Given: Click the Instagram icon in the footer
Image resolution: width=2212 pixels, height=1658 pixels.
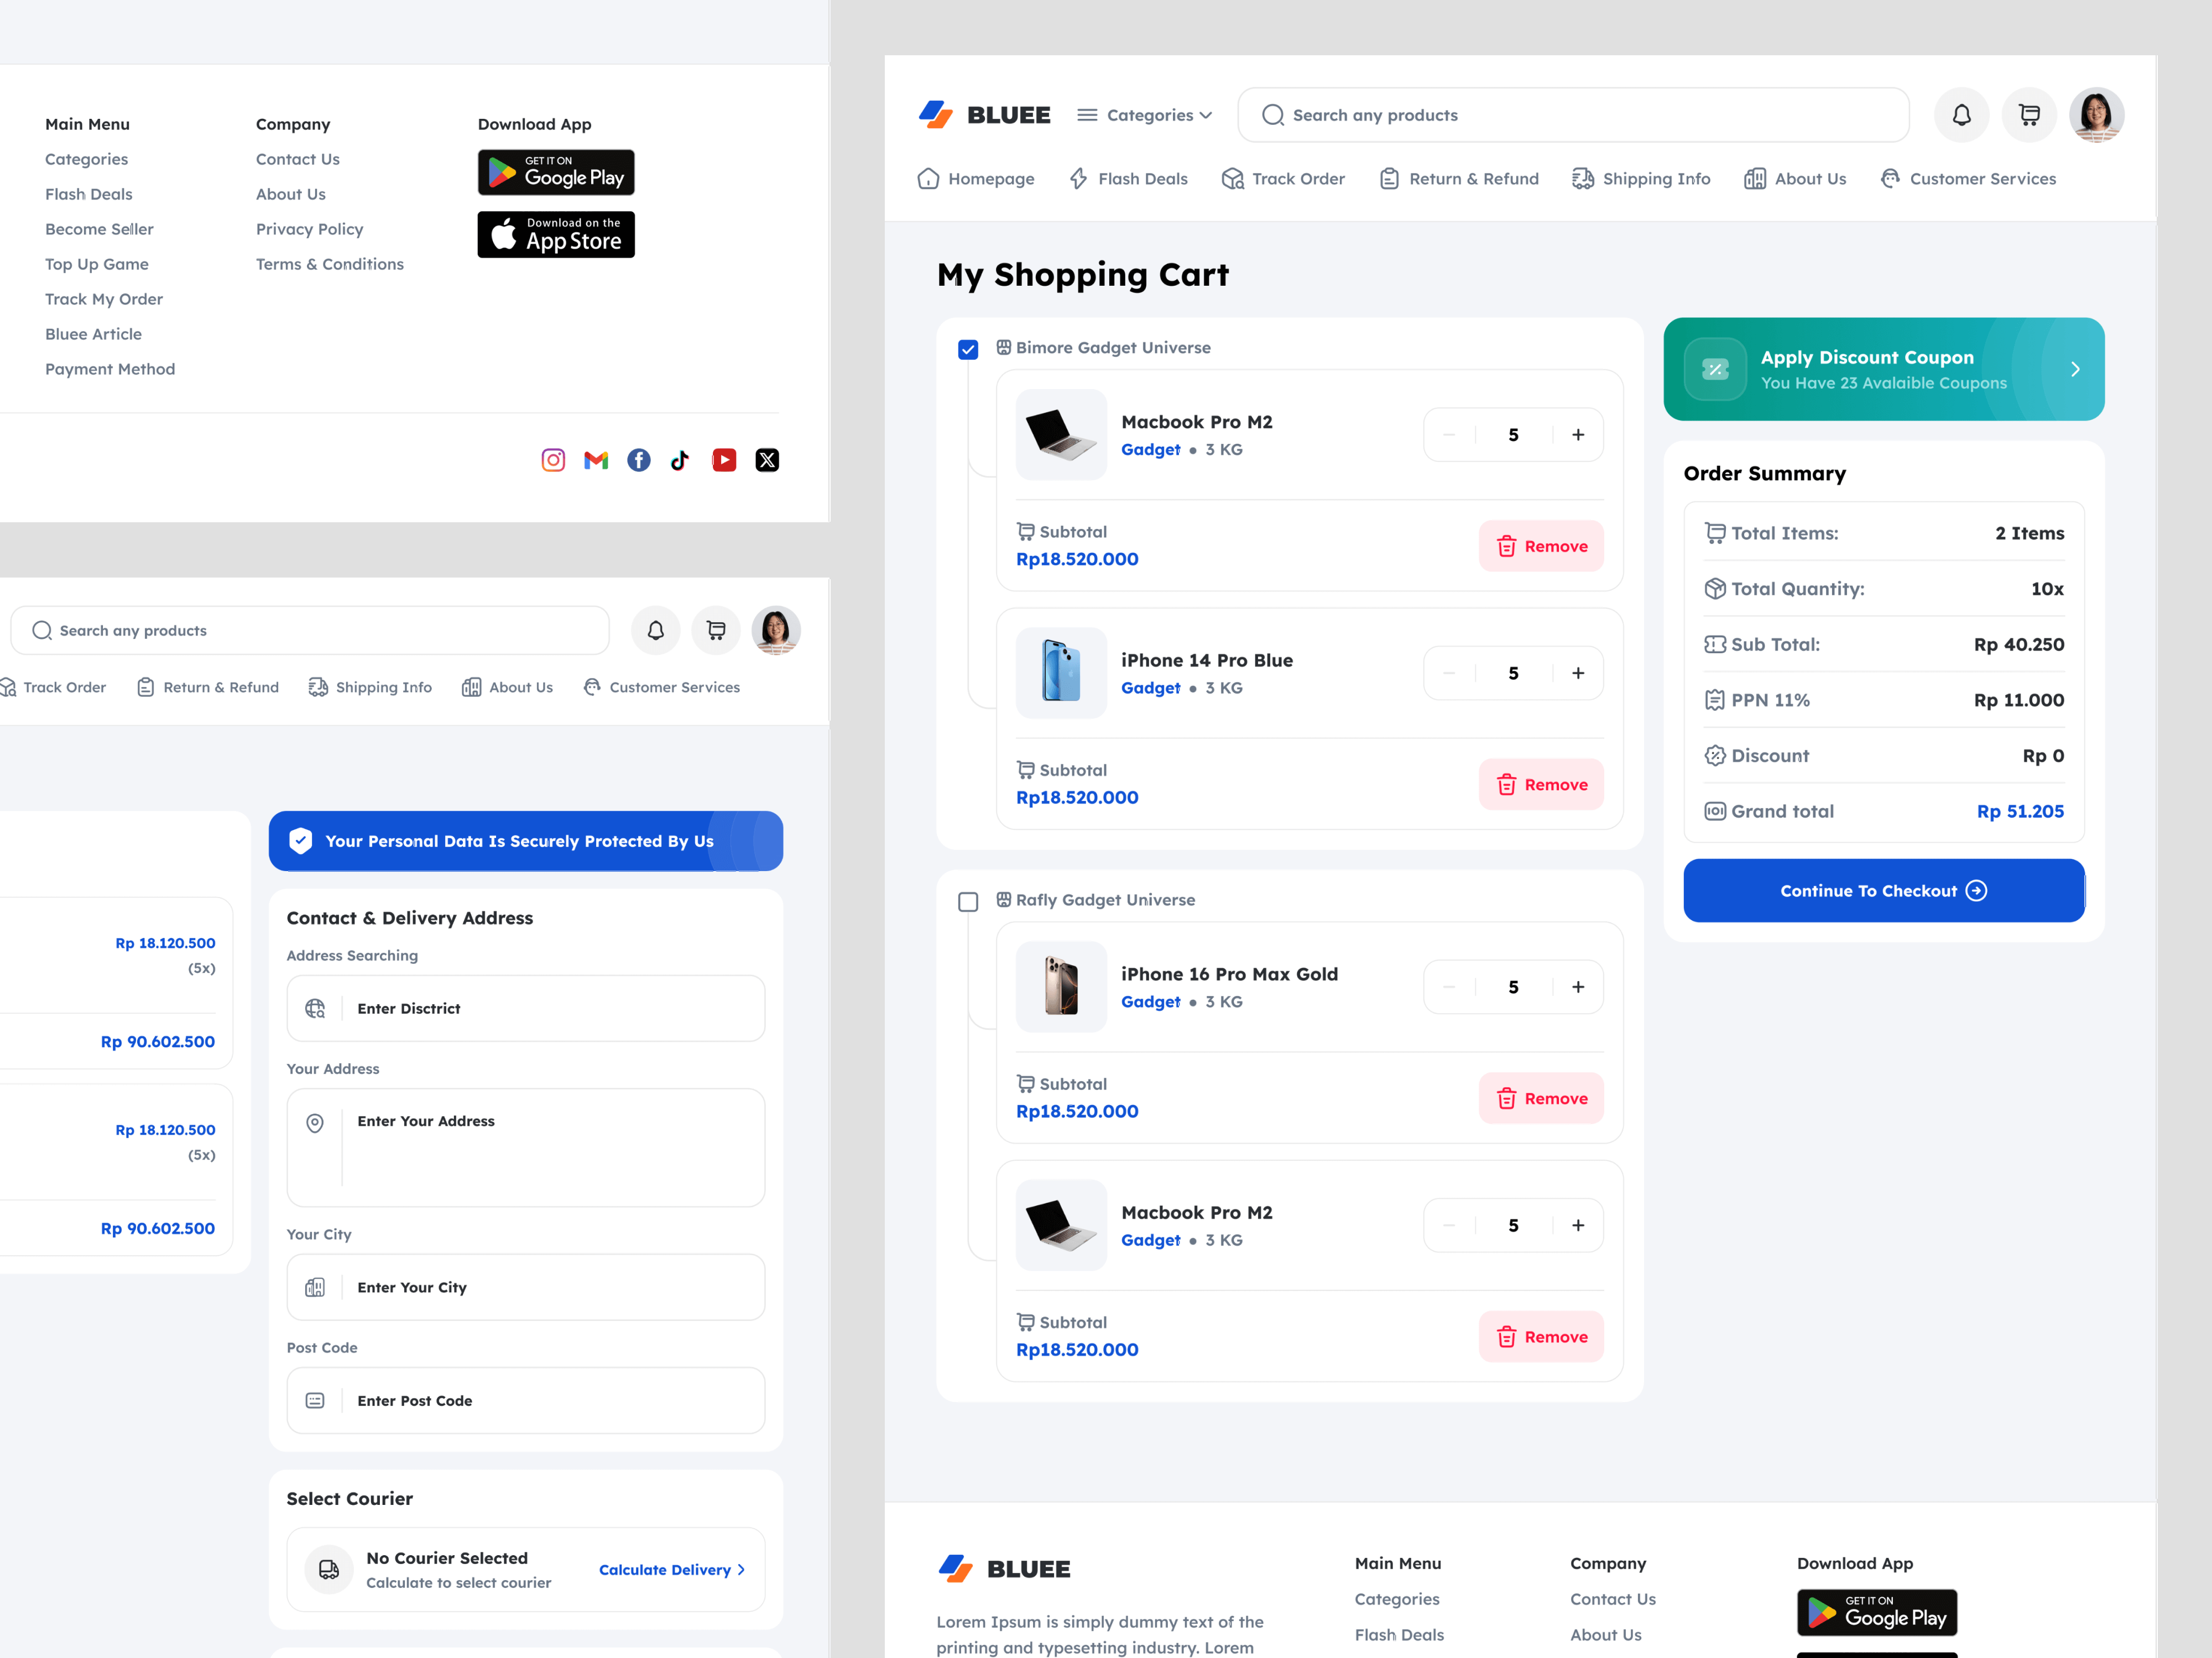Looking at the screenshot, I should [553, 460].
